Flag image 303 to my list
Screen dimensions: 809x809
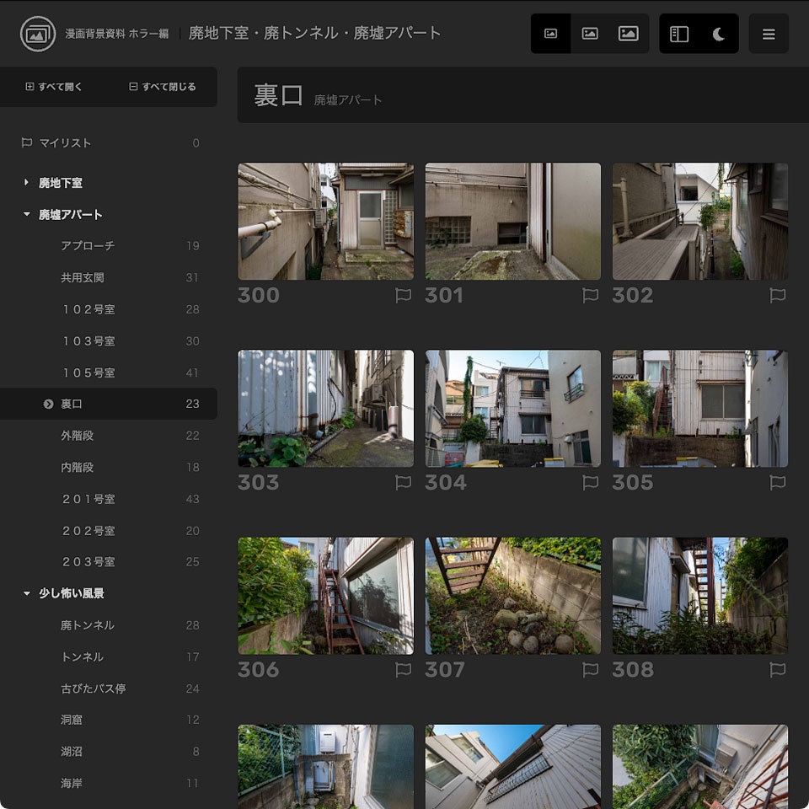(x=403, y=482)
